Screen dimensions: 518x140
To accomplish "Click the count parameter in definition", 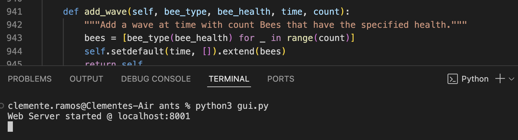I will (x=327, y=12).
